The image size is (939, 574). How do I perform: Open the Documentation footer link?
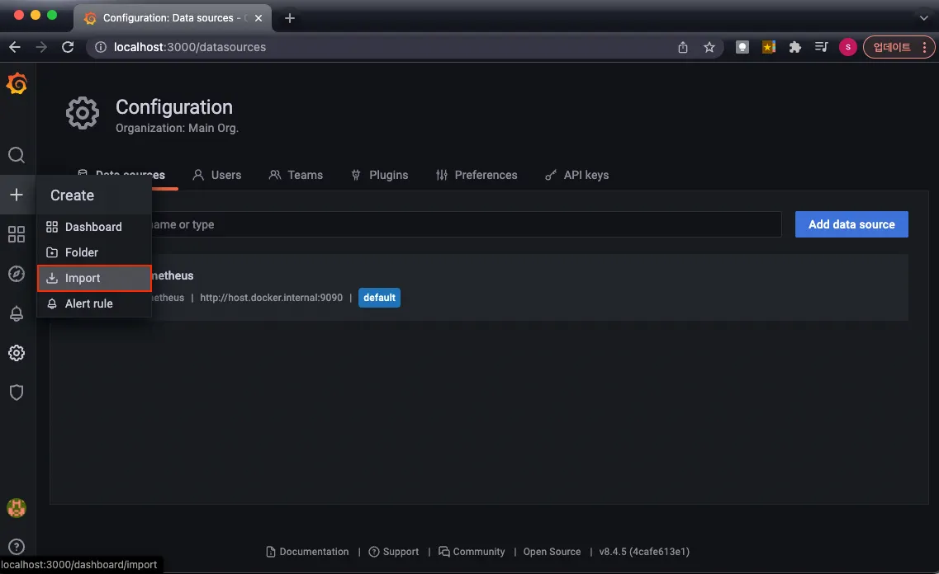point(307,552)
